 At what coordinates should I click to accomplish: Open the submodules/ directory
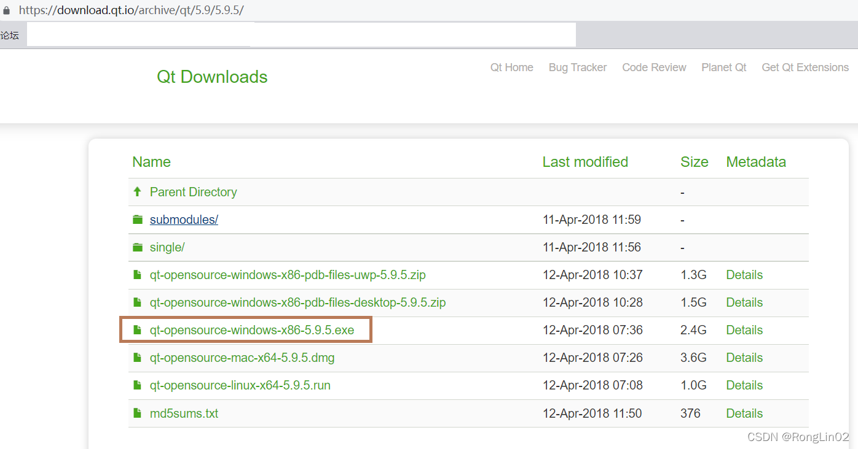184,220
